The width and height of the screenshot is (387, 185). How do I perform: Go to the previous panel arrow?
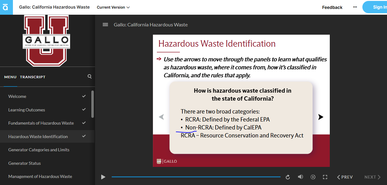pyautogui.click(x=161, y=117)
